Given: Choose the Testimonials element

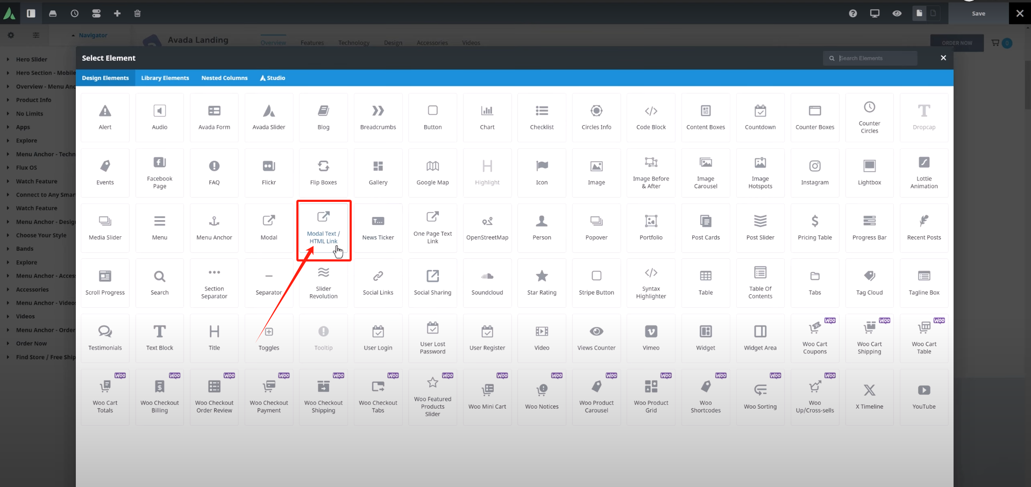Looking at the screenshot, I should click(105, 339).
